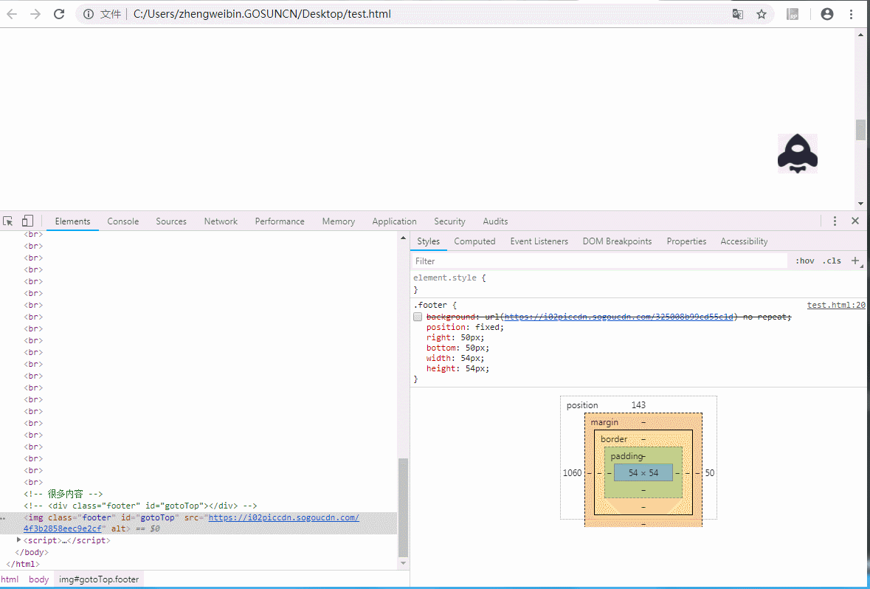The width and height of the screenshot is (870, 589).
Task: Open the user profile avatar
Action: click(x=826, y=15)
